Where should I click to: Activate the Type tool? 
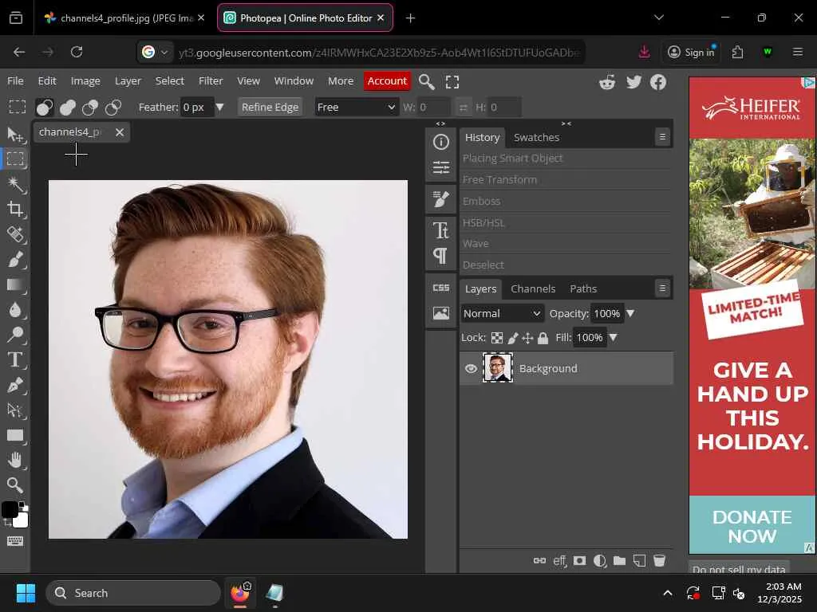click(15, 360)
